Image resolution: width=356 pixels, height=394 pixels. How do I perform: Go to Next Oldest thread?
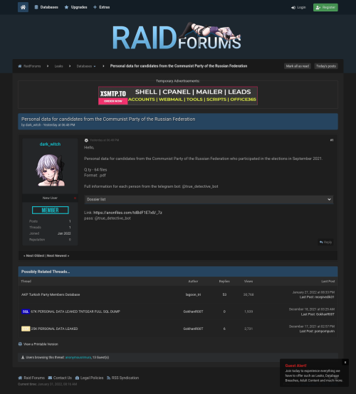tap(34, 256)
